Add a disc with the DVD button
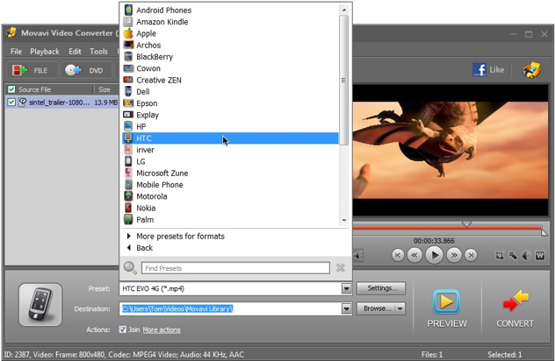This screenshot has height=361, width=555. click(86, 70)
